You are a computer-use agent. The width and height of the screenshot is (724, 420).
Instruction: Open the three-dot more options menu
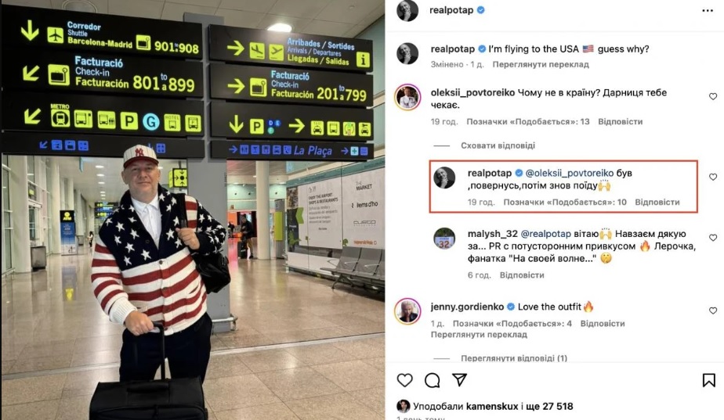coord(708,11)
